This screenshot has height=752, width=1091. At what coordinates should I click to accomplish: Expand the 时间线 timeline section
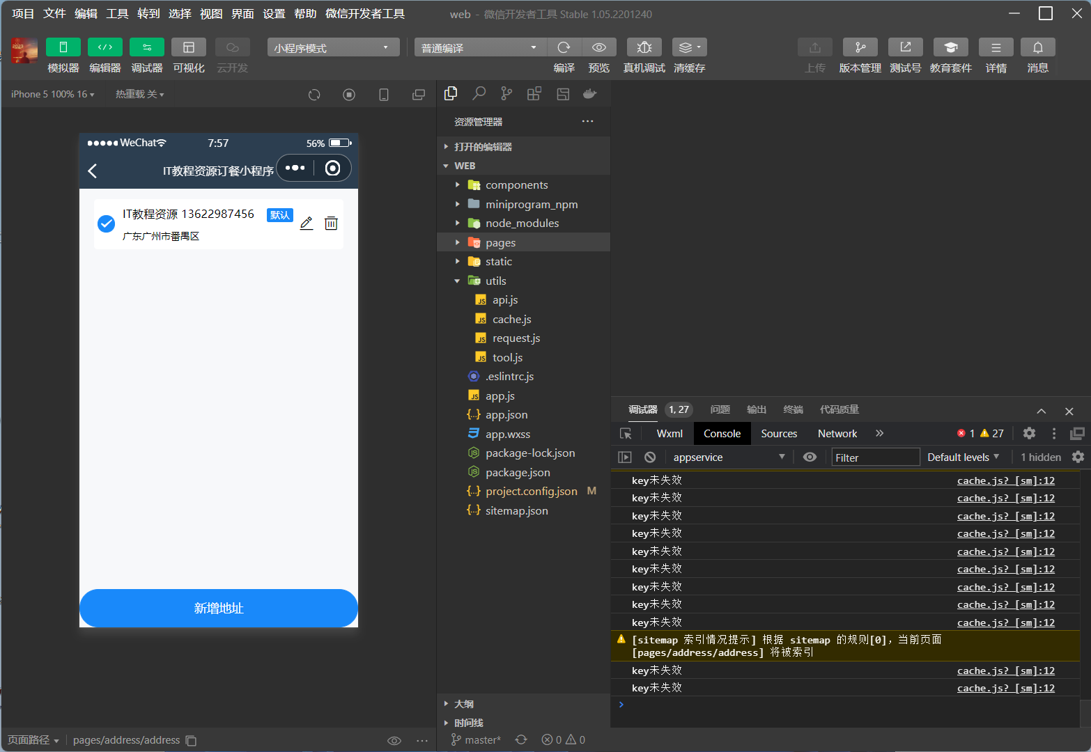523,723
